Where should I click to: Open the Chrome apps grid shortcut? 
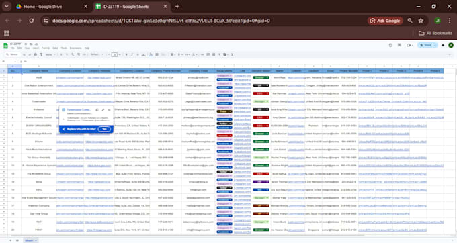[7, 33]
